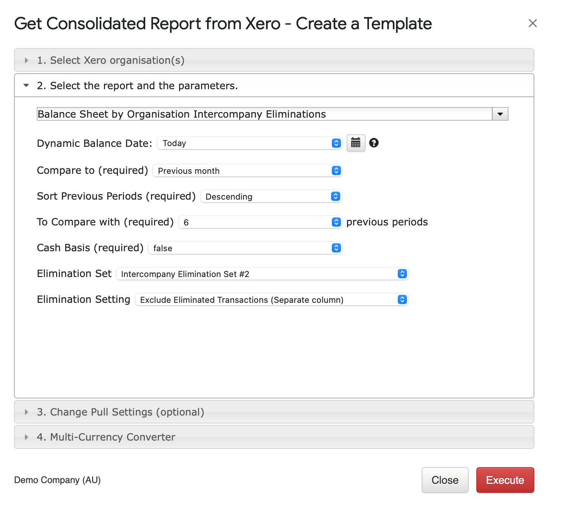Click the Close button
562x510 pixels.
tap(445, 480)
